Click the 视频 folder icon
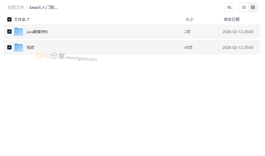Image resolution: width=265 pixels, height=156 pixels. tap(19, 47)
